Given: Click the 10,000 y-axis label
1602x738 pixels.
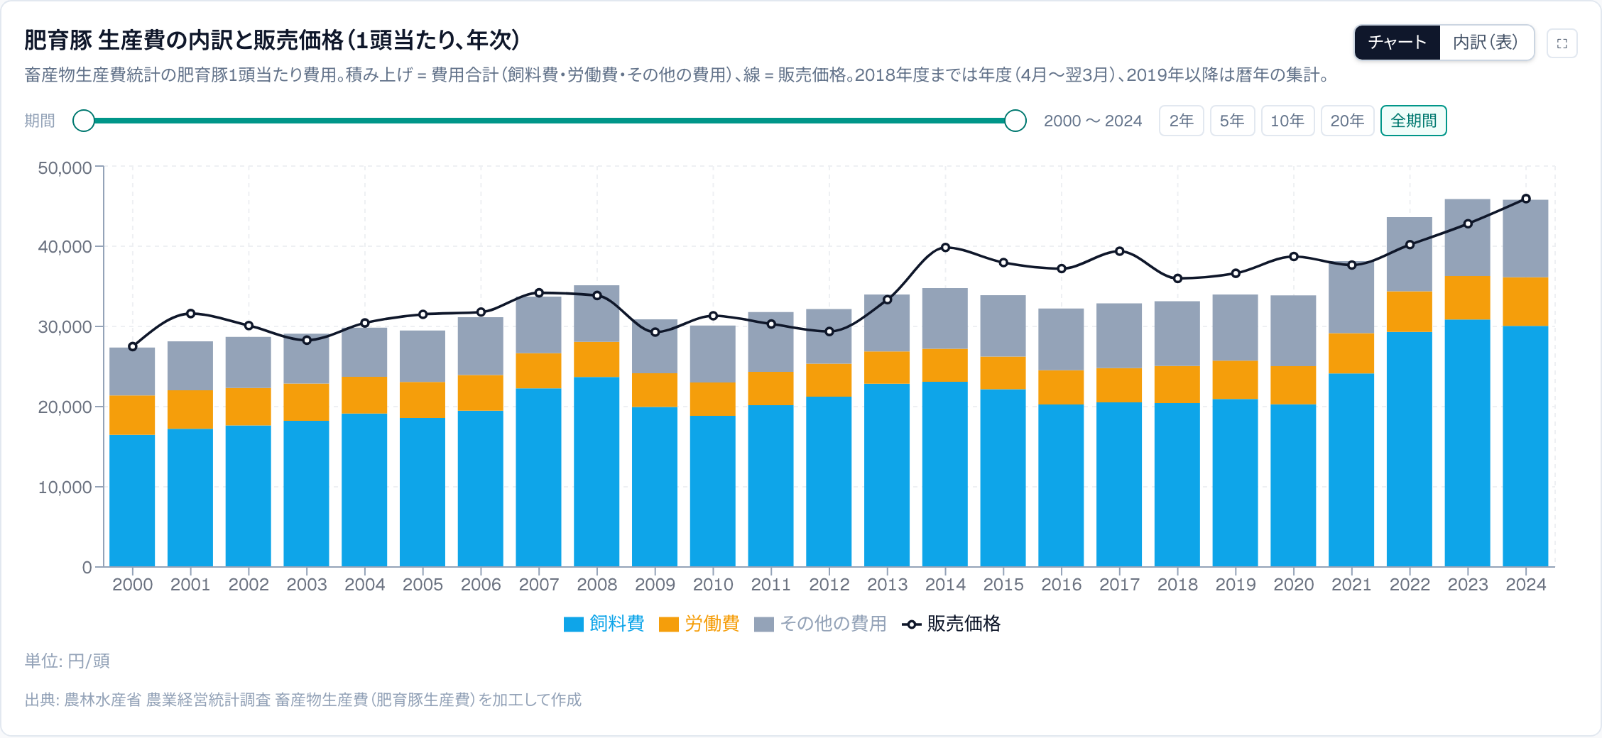Looking at the screenshot, I should 65,488.
